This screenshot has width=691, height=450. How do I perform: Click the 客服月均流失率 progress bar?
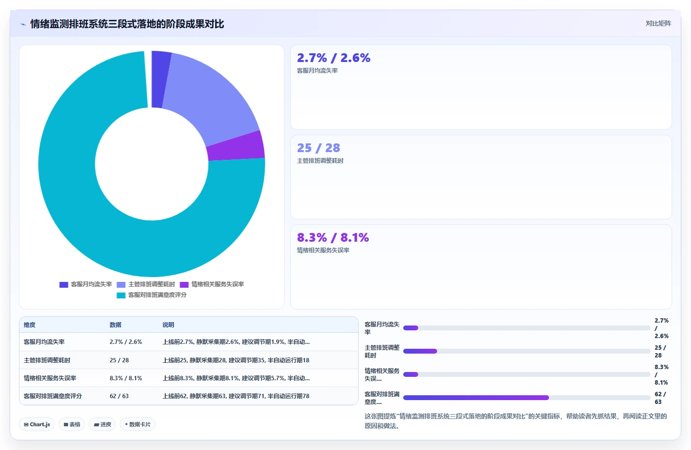point(527,328)
